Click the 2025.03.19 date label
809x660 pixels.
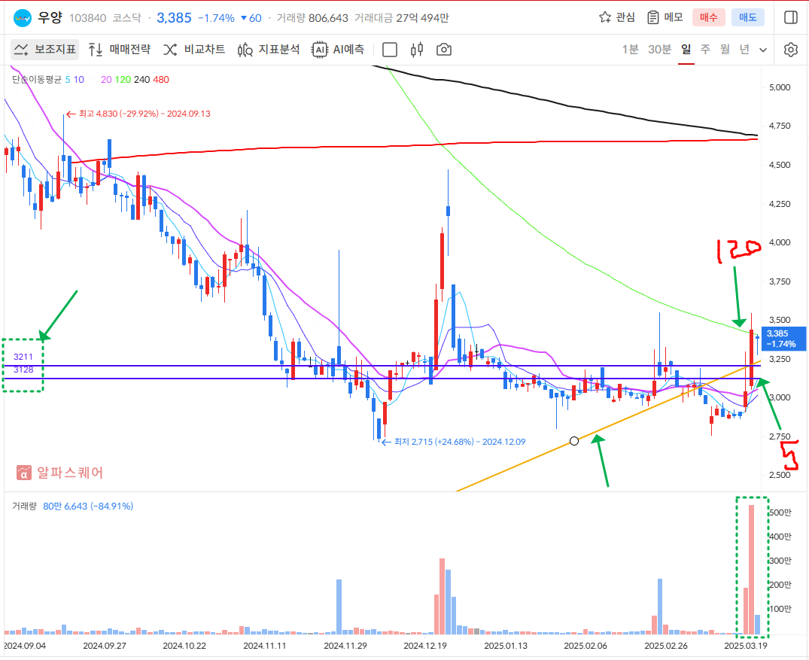tap(746, 646)
